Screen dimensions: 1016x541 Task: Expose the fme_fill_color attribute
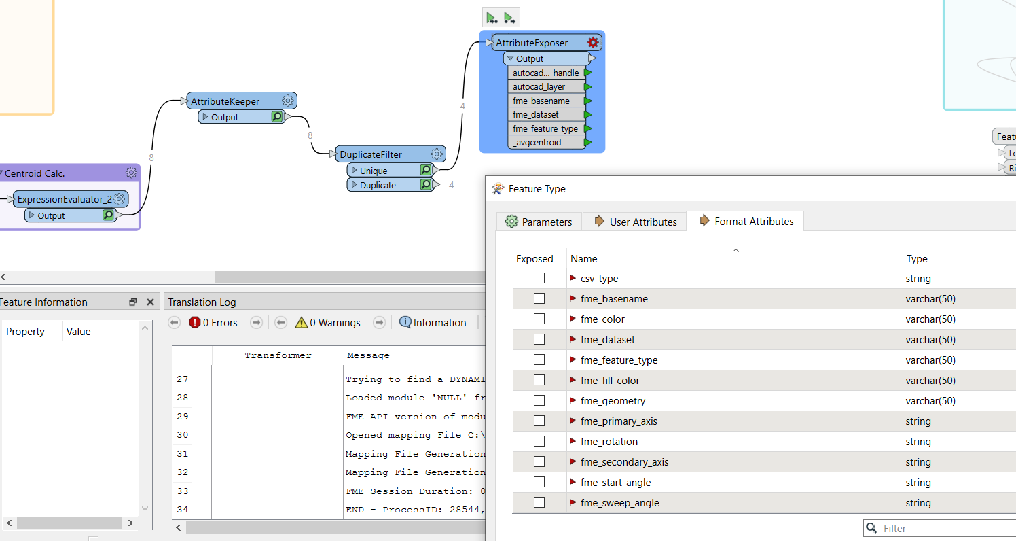pyautogui.click(x=539, y=380)
